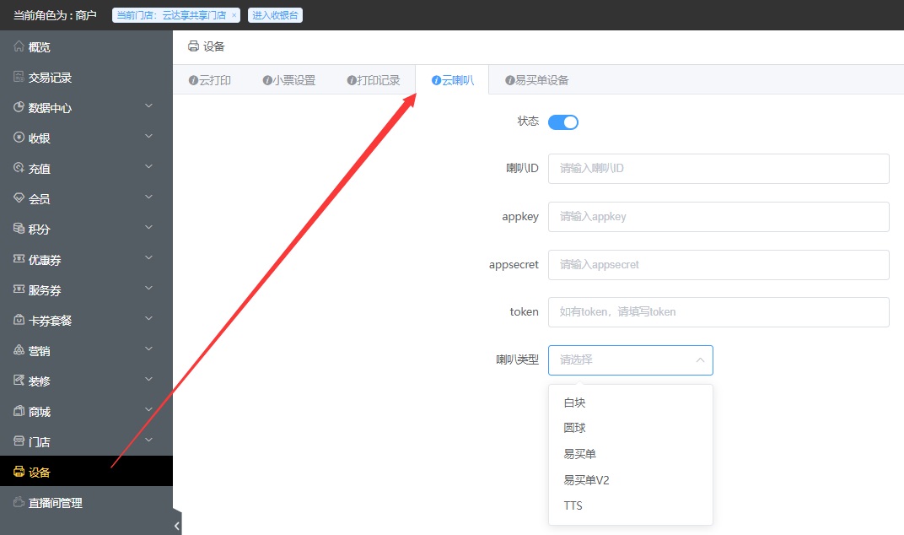
Task: Switch to the 云打印 tab
Action: pos(210,80)
